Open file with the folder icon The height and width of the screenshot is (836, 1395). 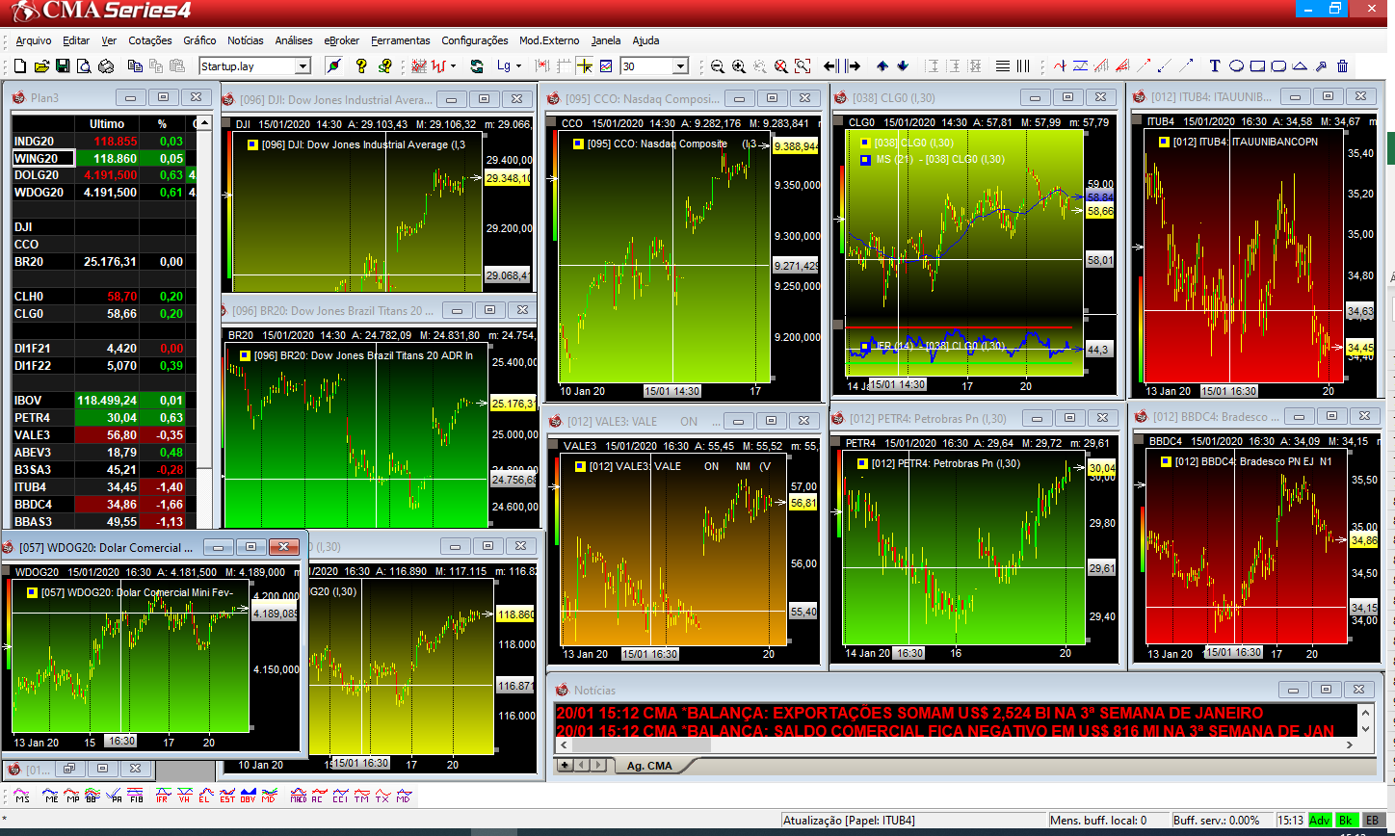[41, 66]
